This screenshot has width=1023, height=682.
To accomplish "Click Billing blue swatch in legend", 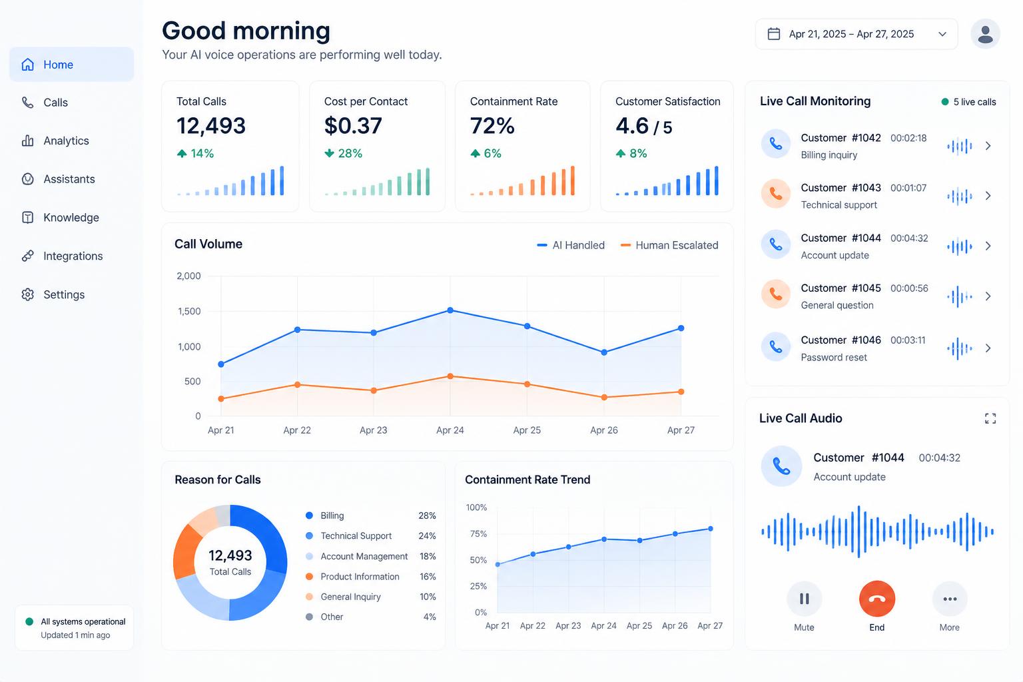I will coord(309,515).
